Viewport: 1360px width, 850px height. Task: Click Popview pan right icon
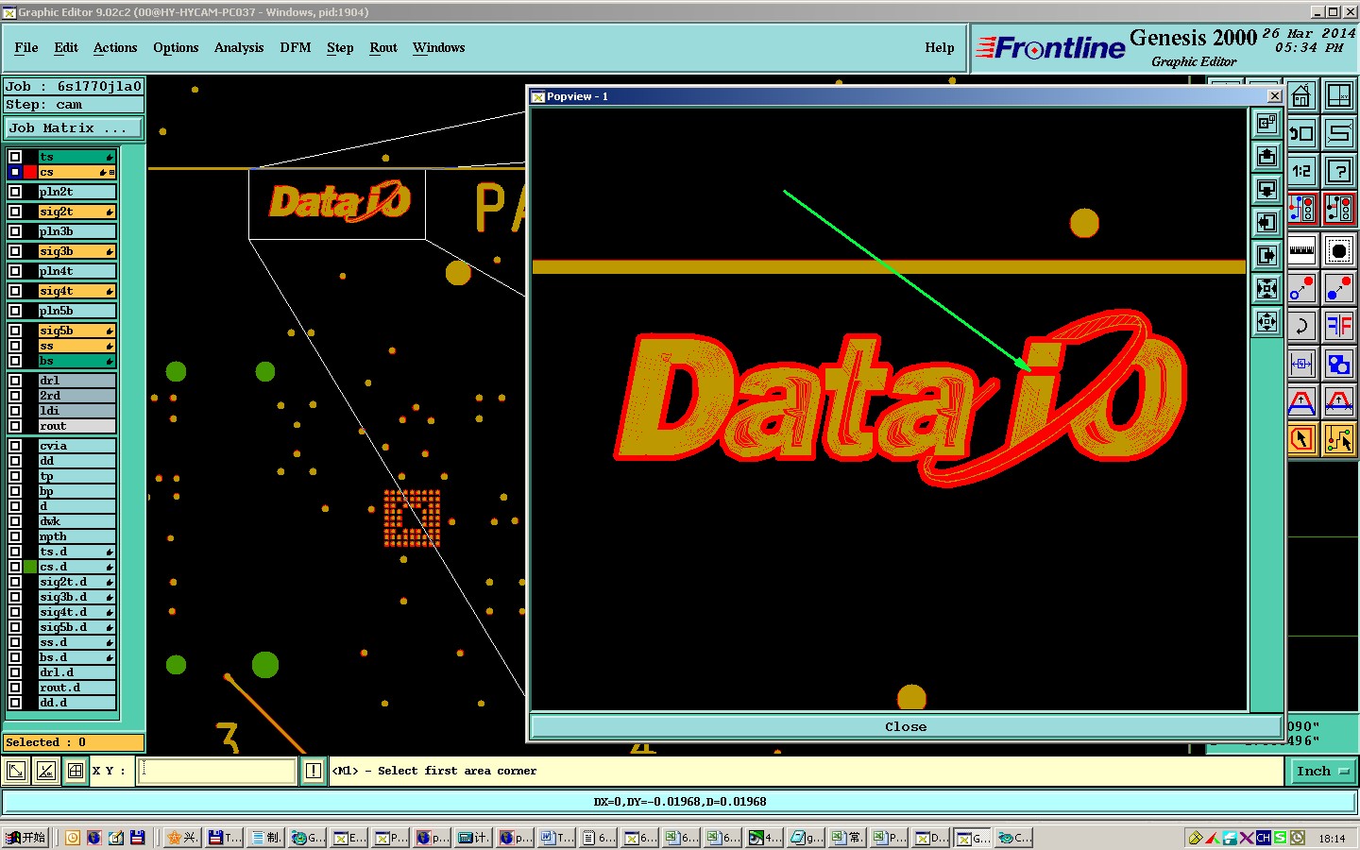[x=1266, y=255]
